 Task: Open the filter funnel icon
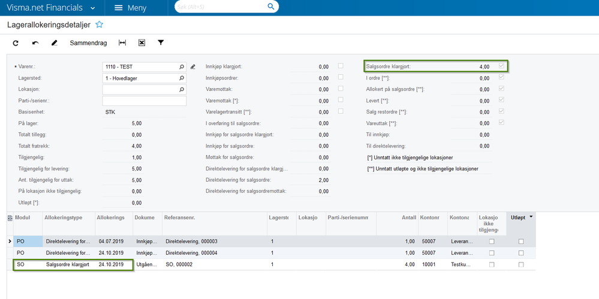[161, 43]
